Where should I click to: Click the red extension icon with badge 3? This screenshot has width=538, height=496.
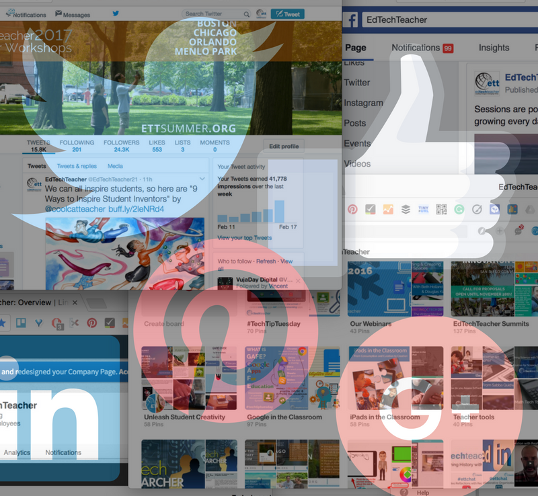56,323
